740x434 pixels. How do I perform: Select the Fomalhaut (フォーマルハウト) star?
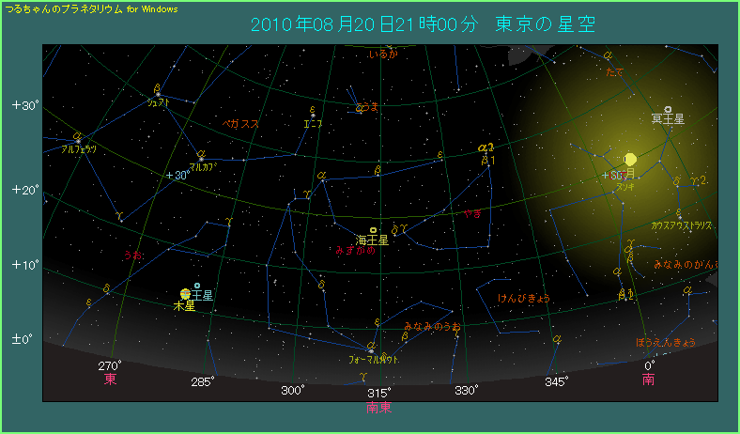coord(372,349)
